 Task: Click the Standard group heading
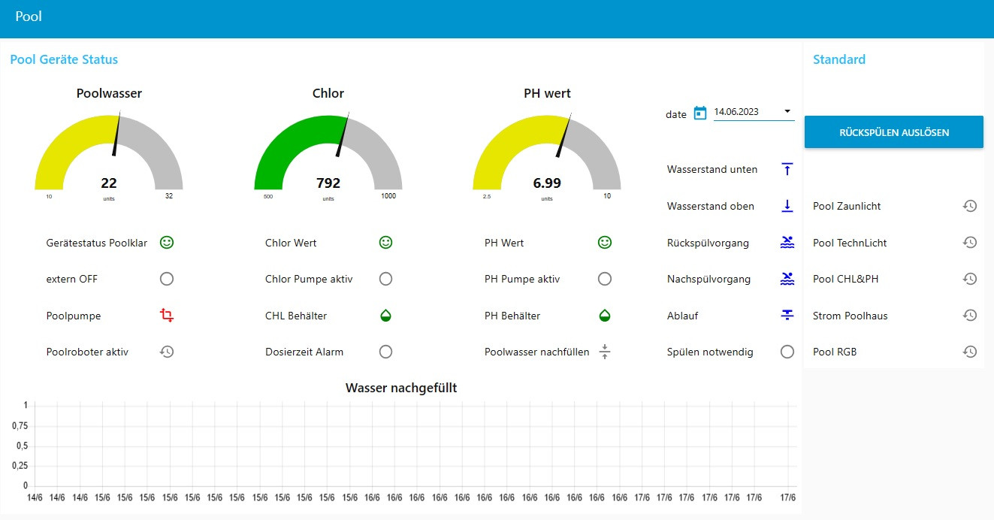point(839,59)
